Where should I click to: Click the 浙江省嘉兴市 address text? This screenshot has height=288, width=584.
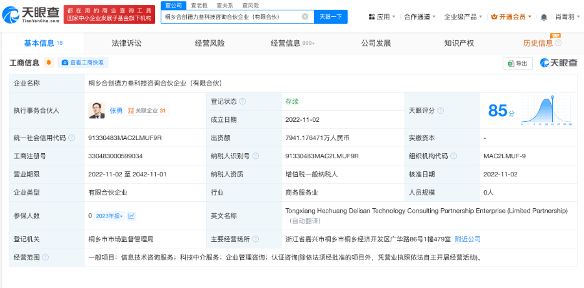click(368, 239)
